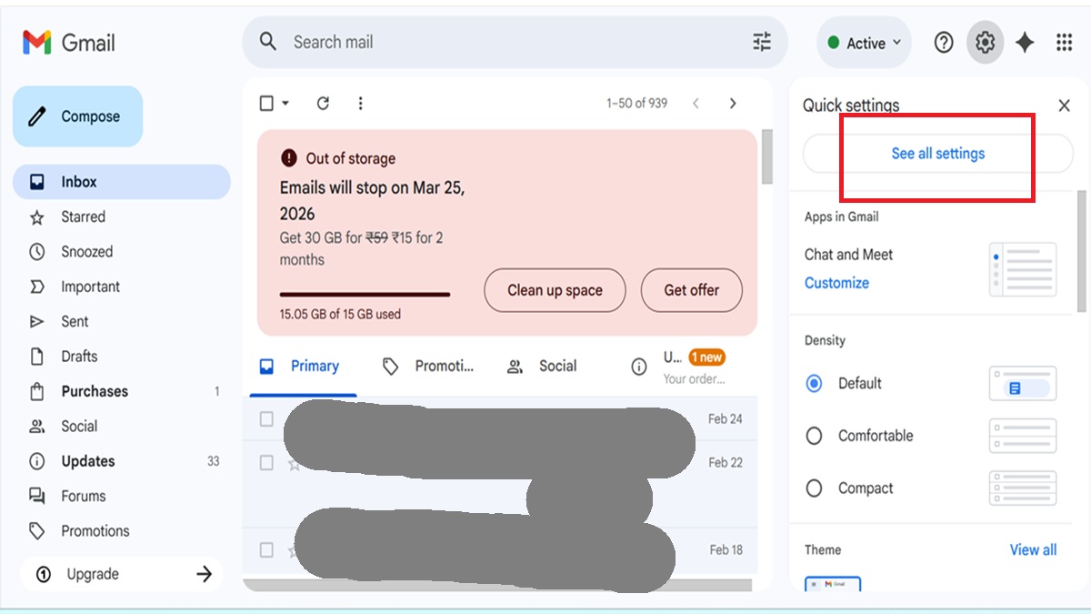Refresh the inbox mail list
1091x614 pixels.
(323, 104)
